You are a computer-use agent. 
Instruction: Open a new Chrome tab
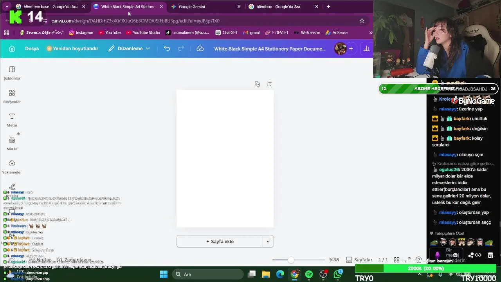pos(328,7)
